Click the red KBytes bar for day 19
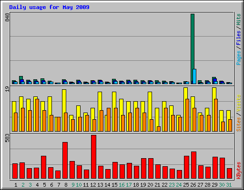Viewport: 244px width, 190px height. click(x=143, y=168)
